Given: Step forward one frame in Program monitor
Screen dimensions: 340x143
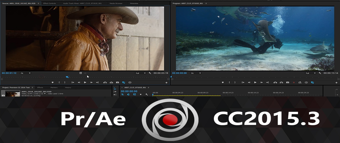Looking at the screenshot, I should tap(262, 82).
